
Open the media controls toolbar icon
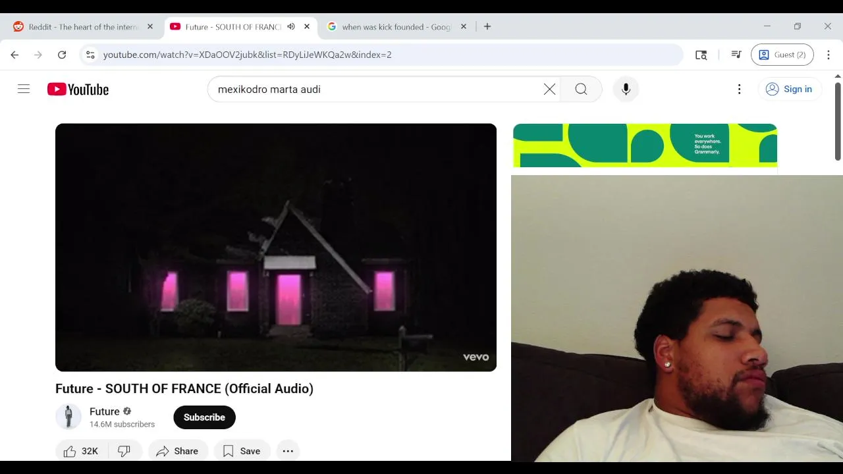[x=736, y=55]
